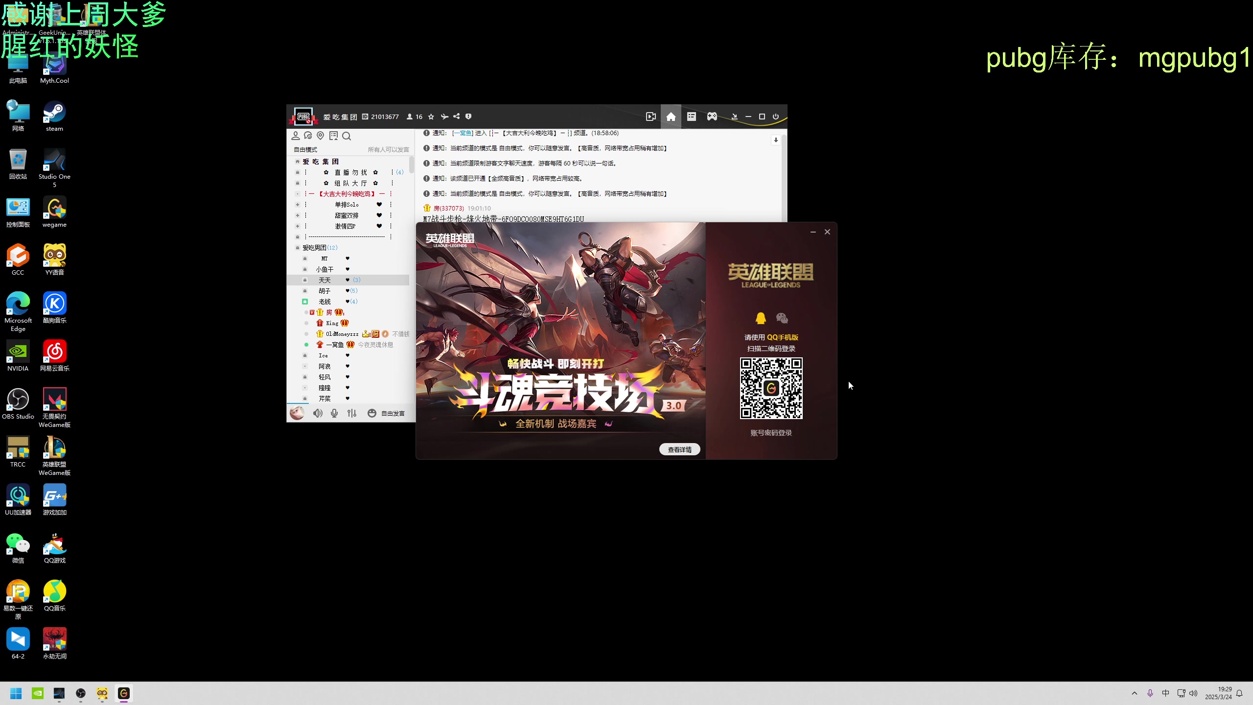The width and height of the screenshot is (1253, 705).
Task: Select user King in the channel
Action: [332, 323]
